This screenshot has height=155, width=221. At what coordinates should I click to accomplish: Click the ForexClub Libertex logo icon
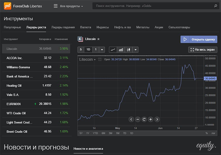pyautogui.click(x=8, y=6)
